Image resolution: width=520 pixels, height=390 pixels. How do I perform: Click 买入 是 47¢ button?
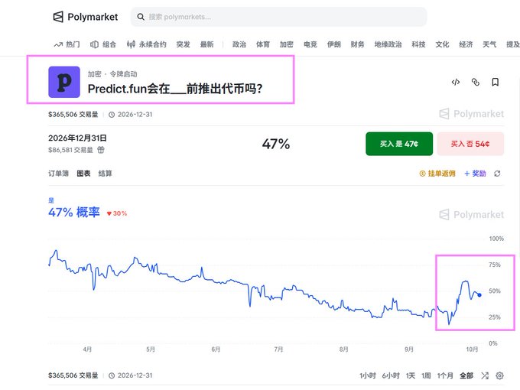pos(399,144)
